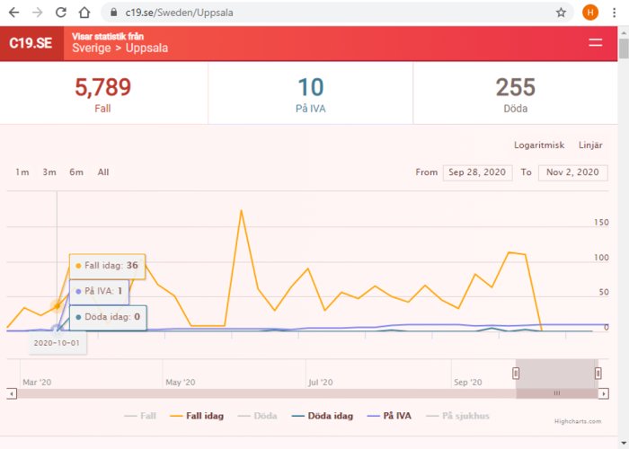Viewport: 629px width, 449px height.
Task: Select the 3m zoom range
Action: [x=49, y=172]
